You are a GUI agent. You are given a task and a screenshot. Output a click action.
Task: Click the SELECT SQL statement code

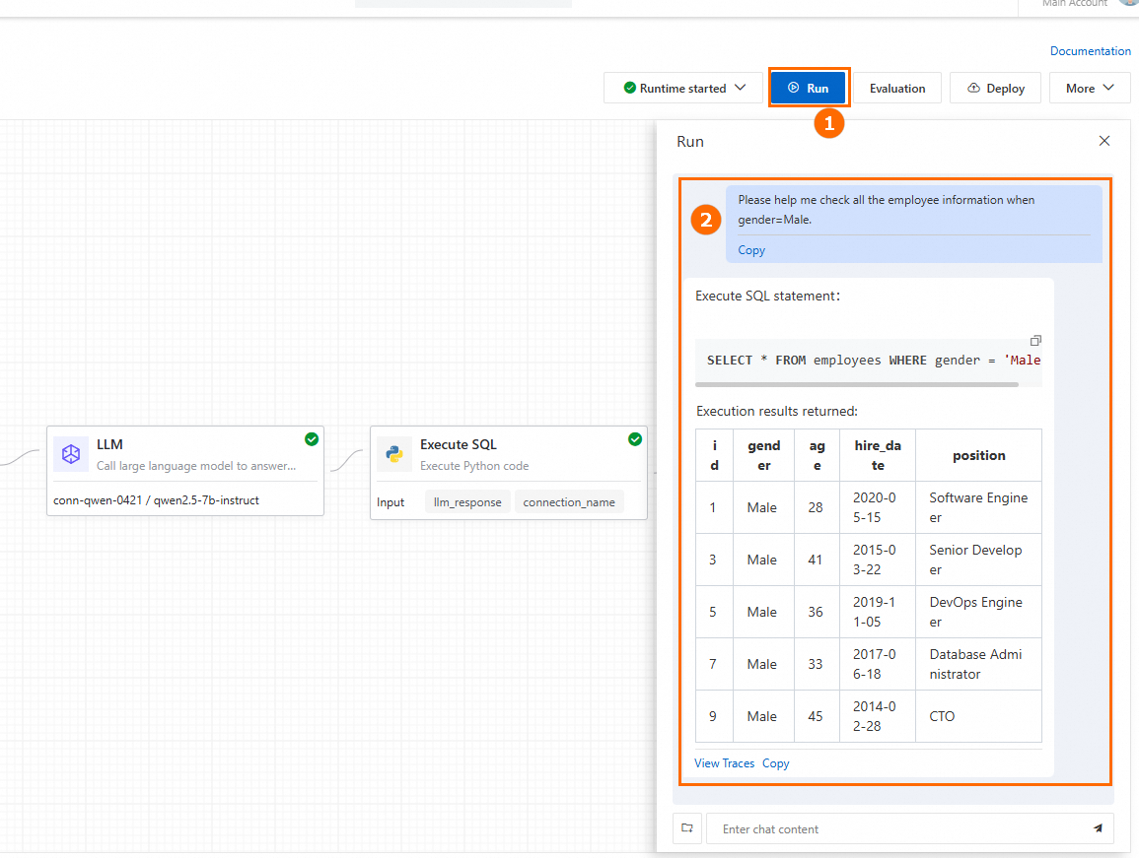click(873, 360)
